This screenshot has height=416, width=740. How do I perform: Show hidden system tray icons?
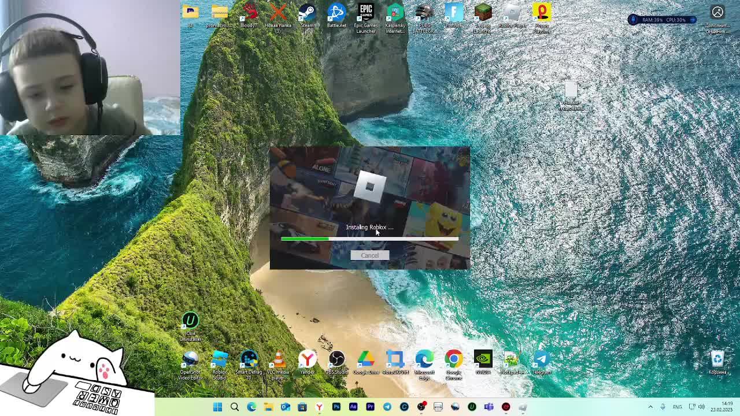pos(650,407)
